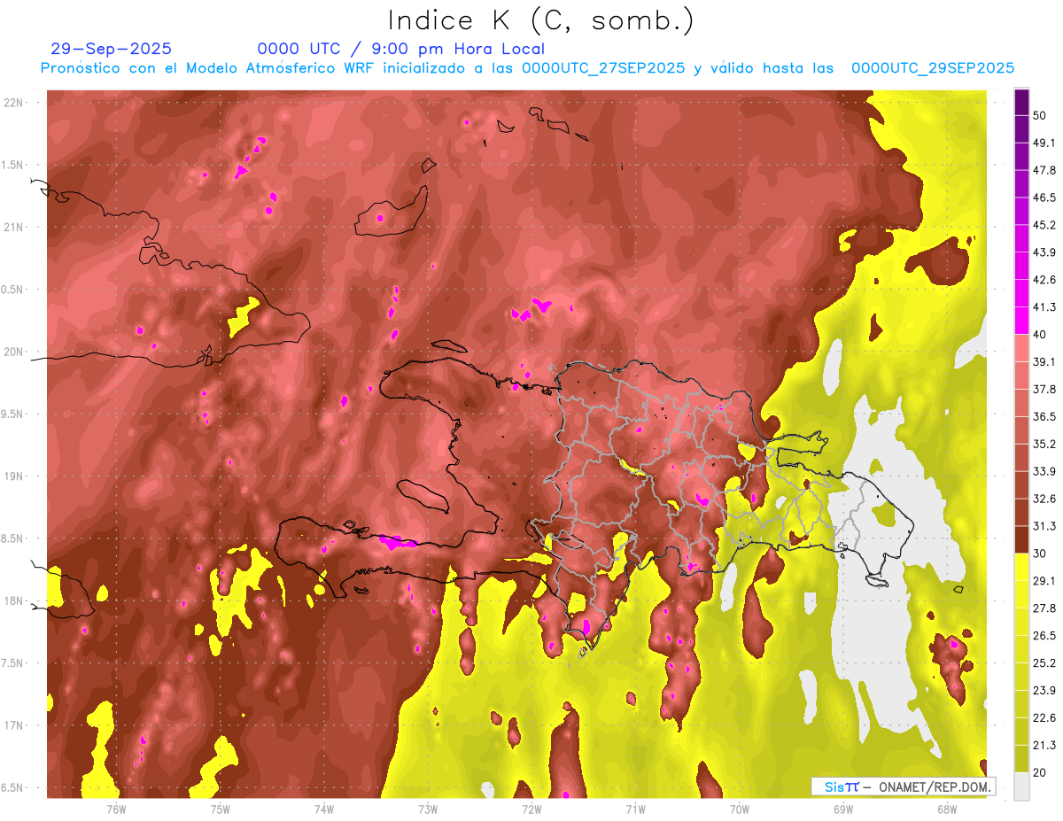This screenshot has width=1063, height=821.
Task: Select the 68W longitude label
Action: point(947,809)
